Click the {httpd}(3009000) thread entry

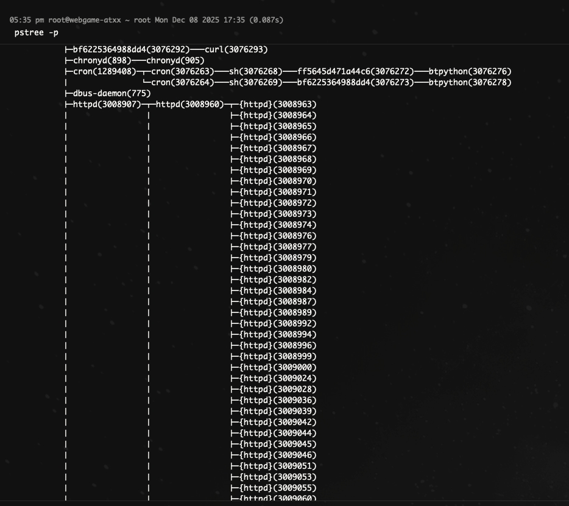pos(278,367)
